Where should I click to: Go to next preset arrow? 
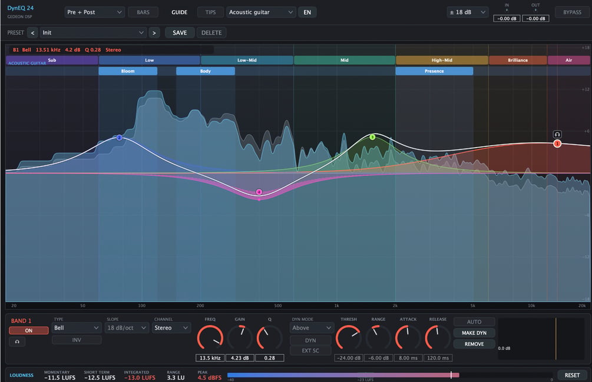154,33
